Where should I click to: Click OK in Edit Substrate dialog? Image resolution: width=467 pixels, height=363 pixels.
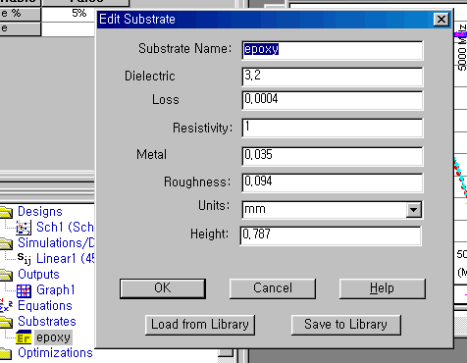pos(163,288)
